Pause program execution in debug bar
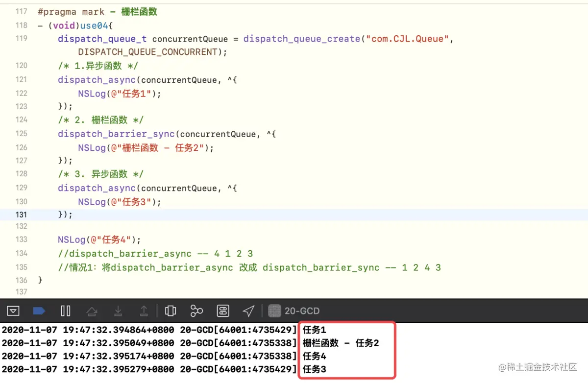Screen dimensions: 588x383 tap(66, 311)
